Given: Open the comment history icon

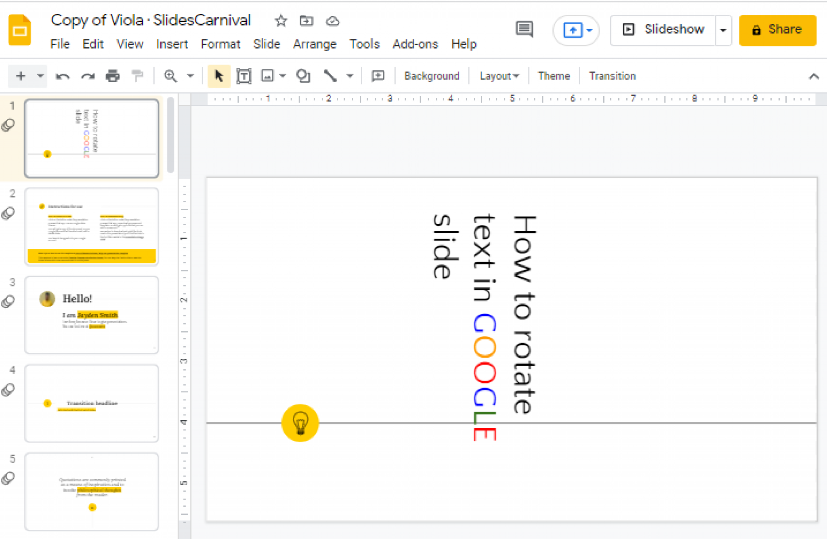Looking at the screenshot, I should click(524, 29).
